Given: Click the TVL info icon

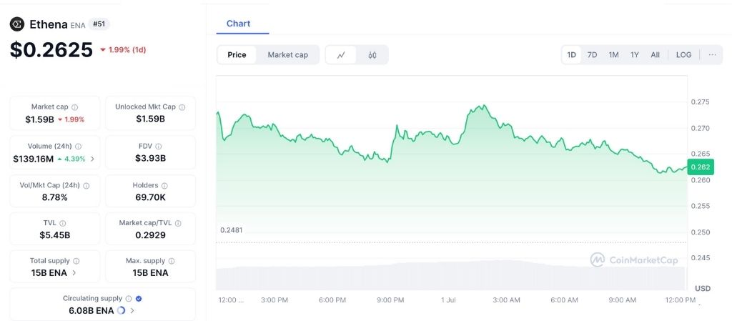Looking at the screenshot, I should coord(63,224).
